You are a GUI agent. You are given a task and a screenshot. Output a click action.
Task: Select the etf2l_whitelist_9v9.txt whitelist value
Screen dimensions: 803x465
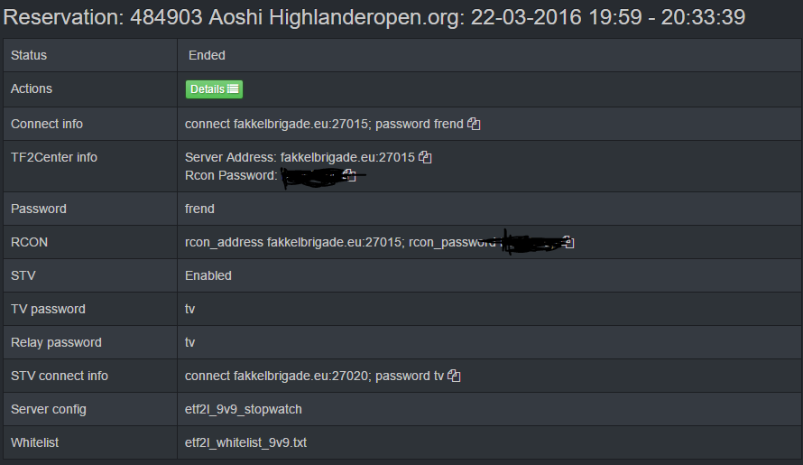[246, 442]
